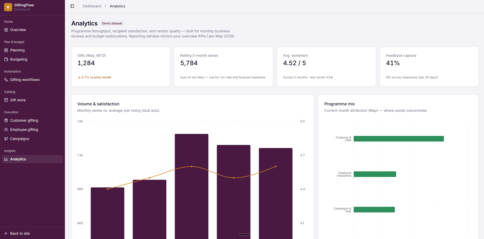
Task: Click the Customer gifting gift icon
Action: click(x=6, y=120)
